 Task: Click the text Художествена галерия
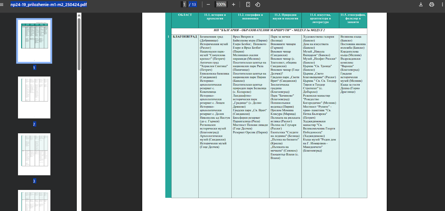[x=318, y=37]
